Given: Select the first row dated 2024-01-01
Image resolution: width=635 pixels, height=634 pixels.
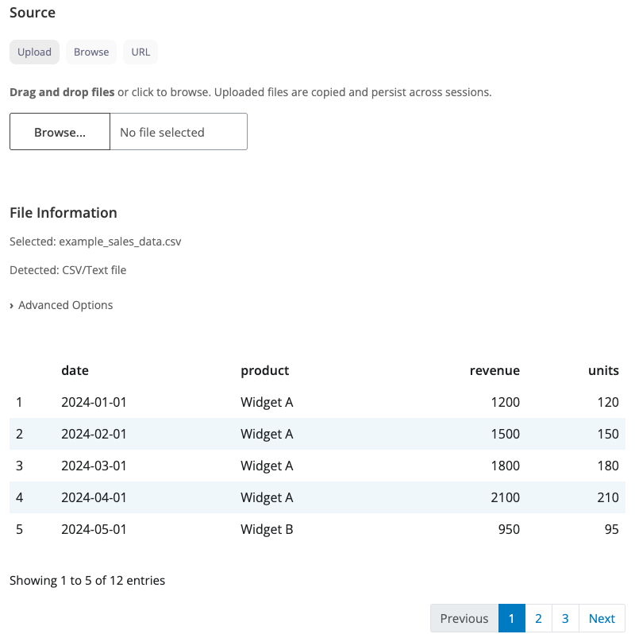Looking at the screenshot, I should pos(317,402).
